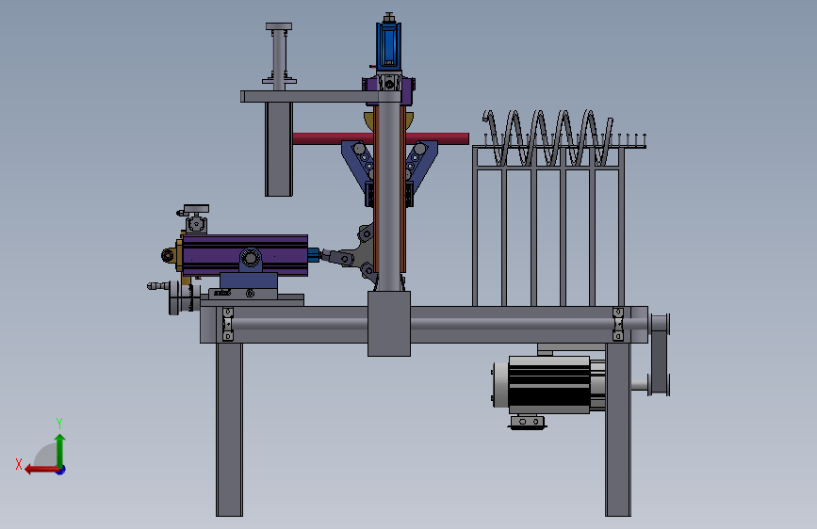The width and height of the screenshot is (817, 529).
Task: Select the horizontal shaft tube left of the block
Action: pyautogui.click(x=300, y=324)
